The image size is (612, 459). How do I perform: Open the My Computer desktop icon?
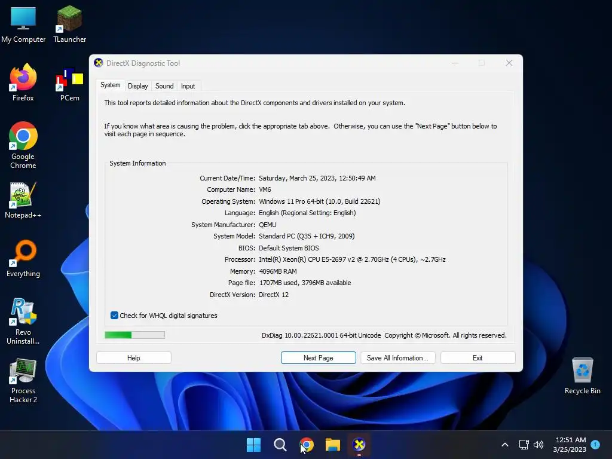click(23, 24)
